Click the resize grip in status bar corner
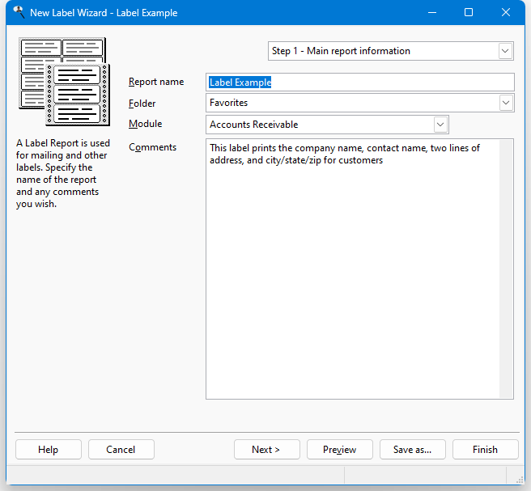 coord(520,479)
